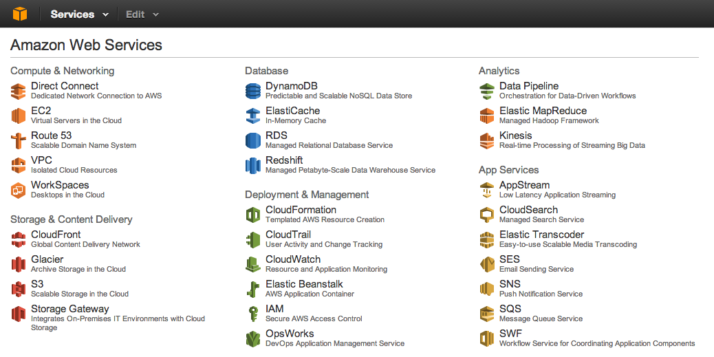Click the SES email icon

tap(487, 264)
